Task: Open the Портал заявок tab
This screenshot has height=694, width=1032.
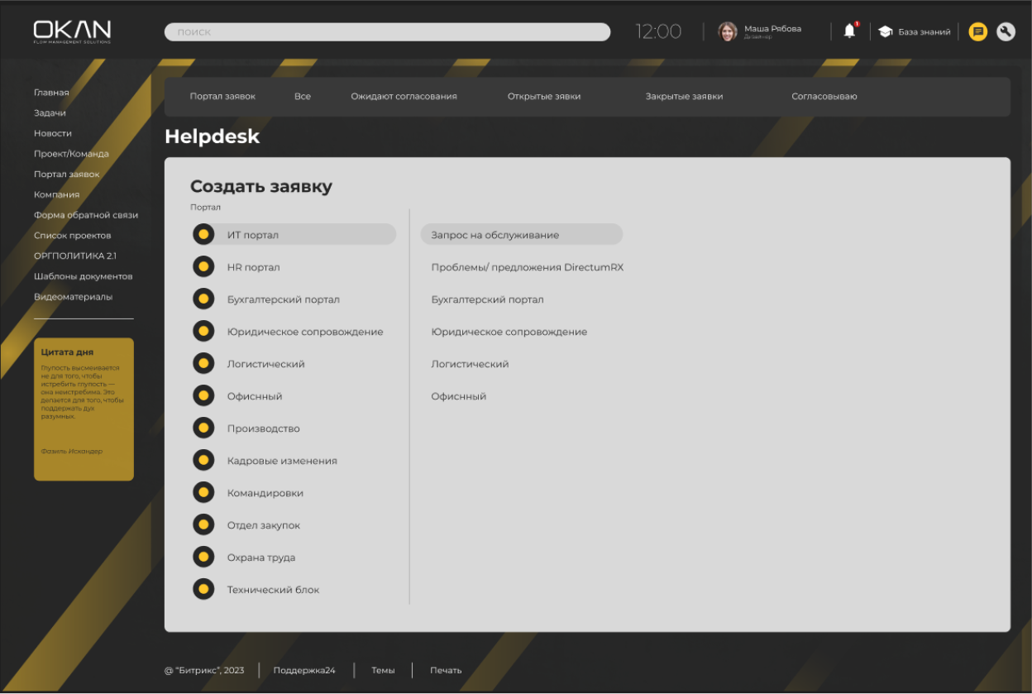Action: click(x=222, y=97)
